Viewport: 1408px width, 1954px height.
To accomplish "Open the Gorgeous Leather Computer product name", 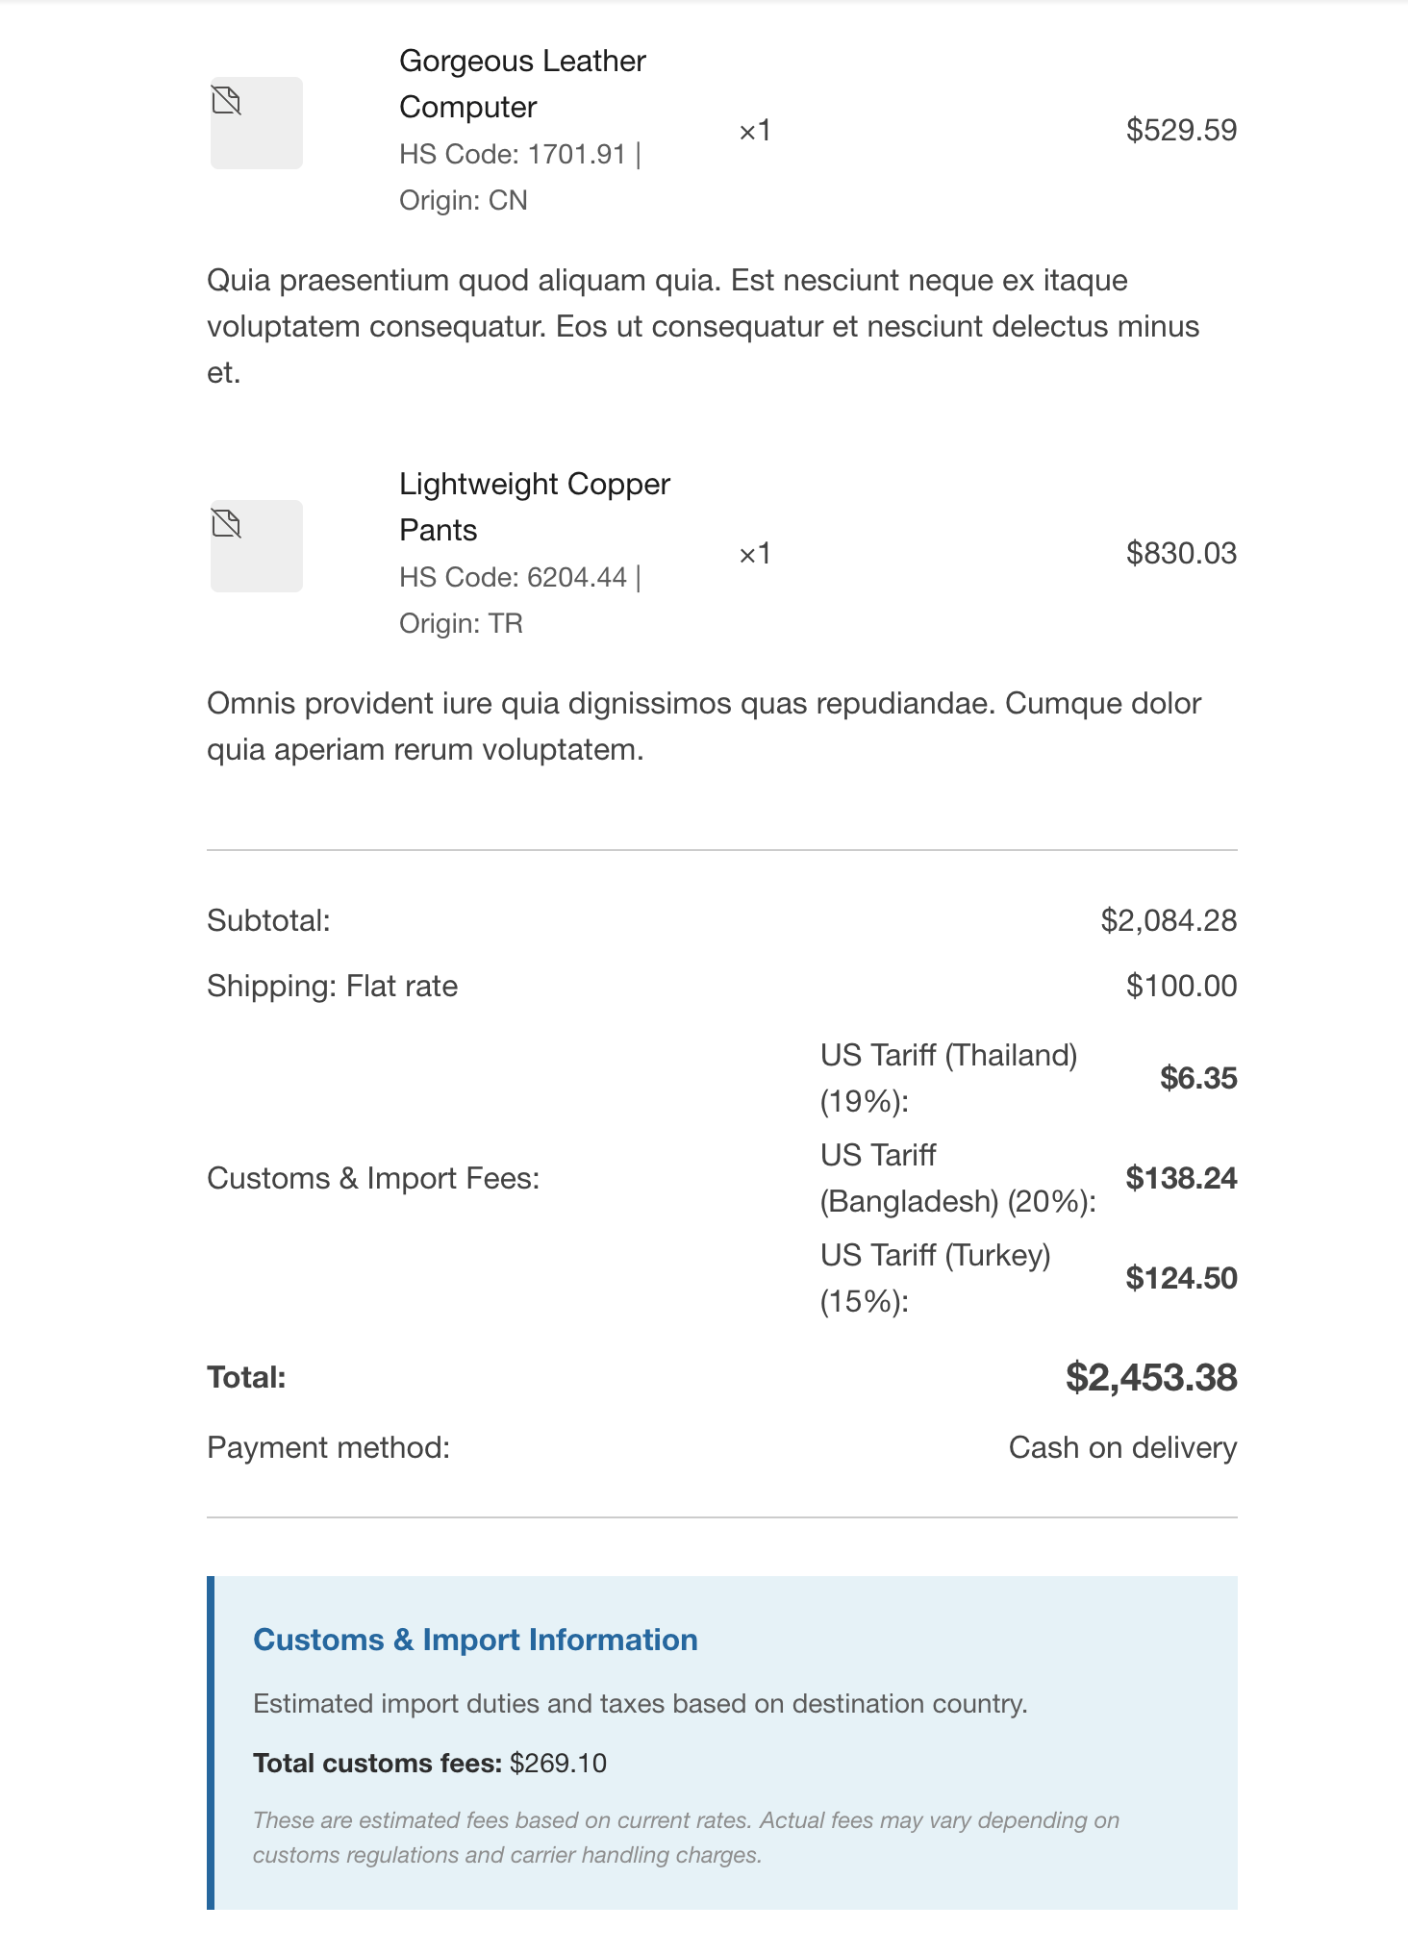I will 522,84.
